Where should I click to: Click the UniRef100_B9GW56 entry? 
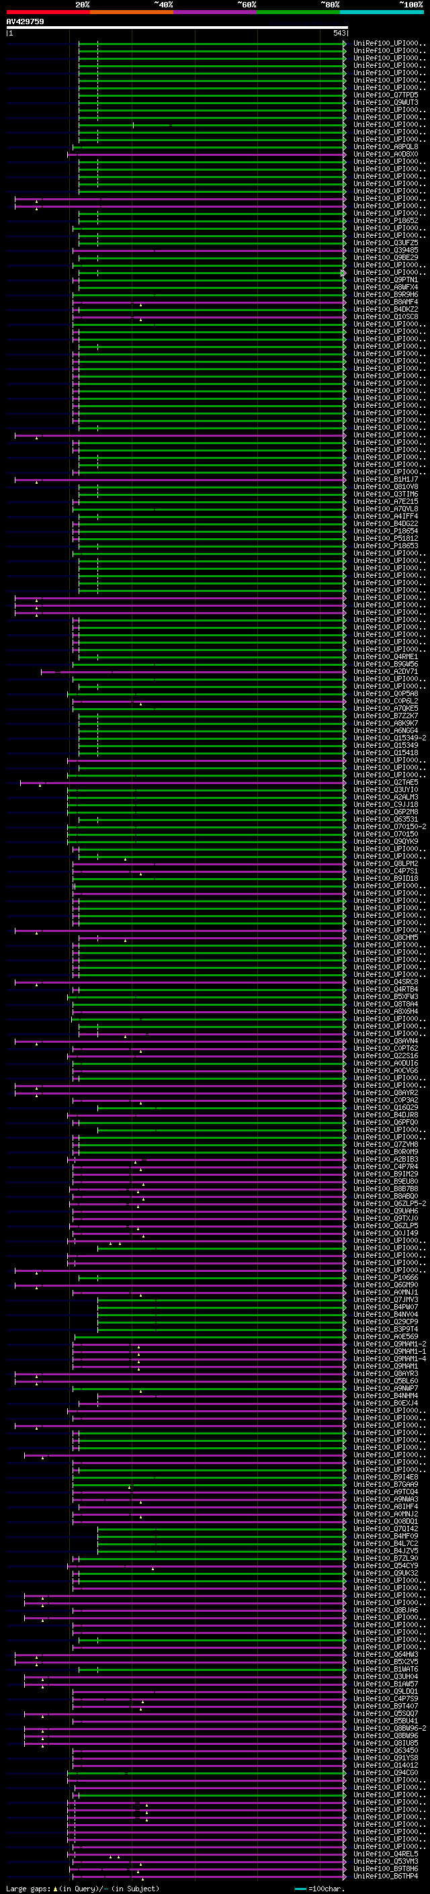(x=386, y=664)
